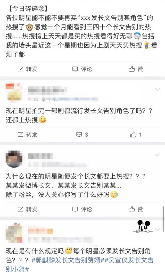This screenshot has height=272, width=165.
Task: Expand options chevron on second post
Action: click(157, 89)
